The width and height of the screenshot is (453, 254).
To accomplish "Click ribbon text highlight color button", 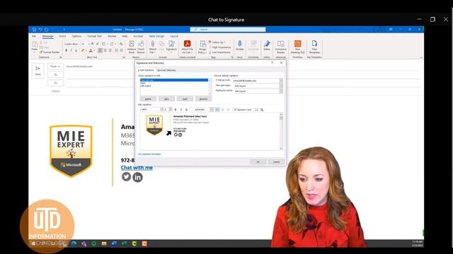I will click(x=83, y=50).
